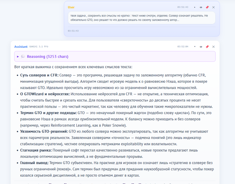Click the Assistant role label
This screenshot has height=184, width=235.
coord(21,46)
